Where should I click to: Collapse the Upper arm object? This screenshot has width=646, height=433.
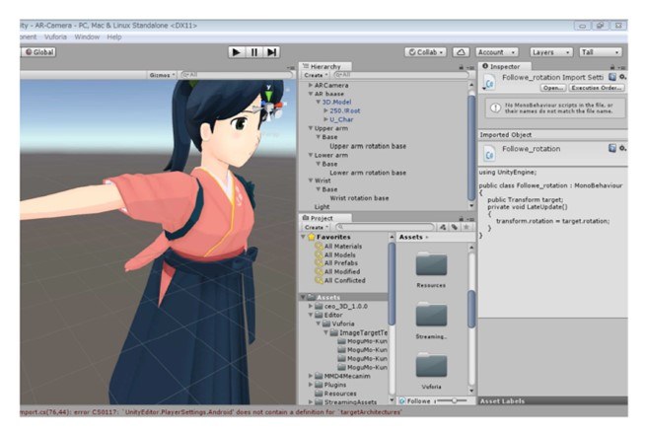(311, 128)
